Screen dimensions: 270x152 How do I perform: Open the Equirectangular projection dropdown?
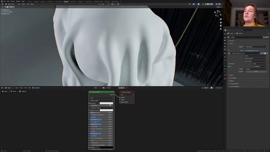coord(255,59)
